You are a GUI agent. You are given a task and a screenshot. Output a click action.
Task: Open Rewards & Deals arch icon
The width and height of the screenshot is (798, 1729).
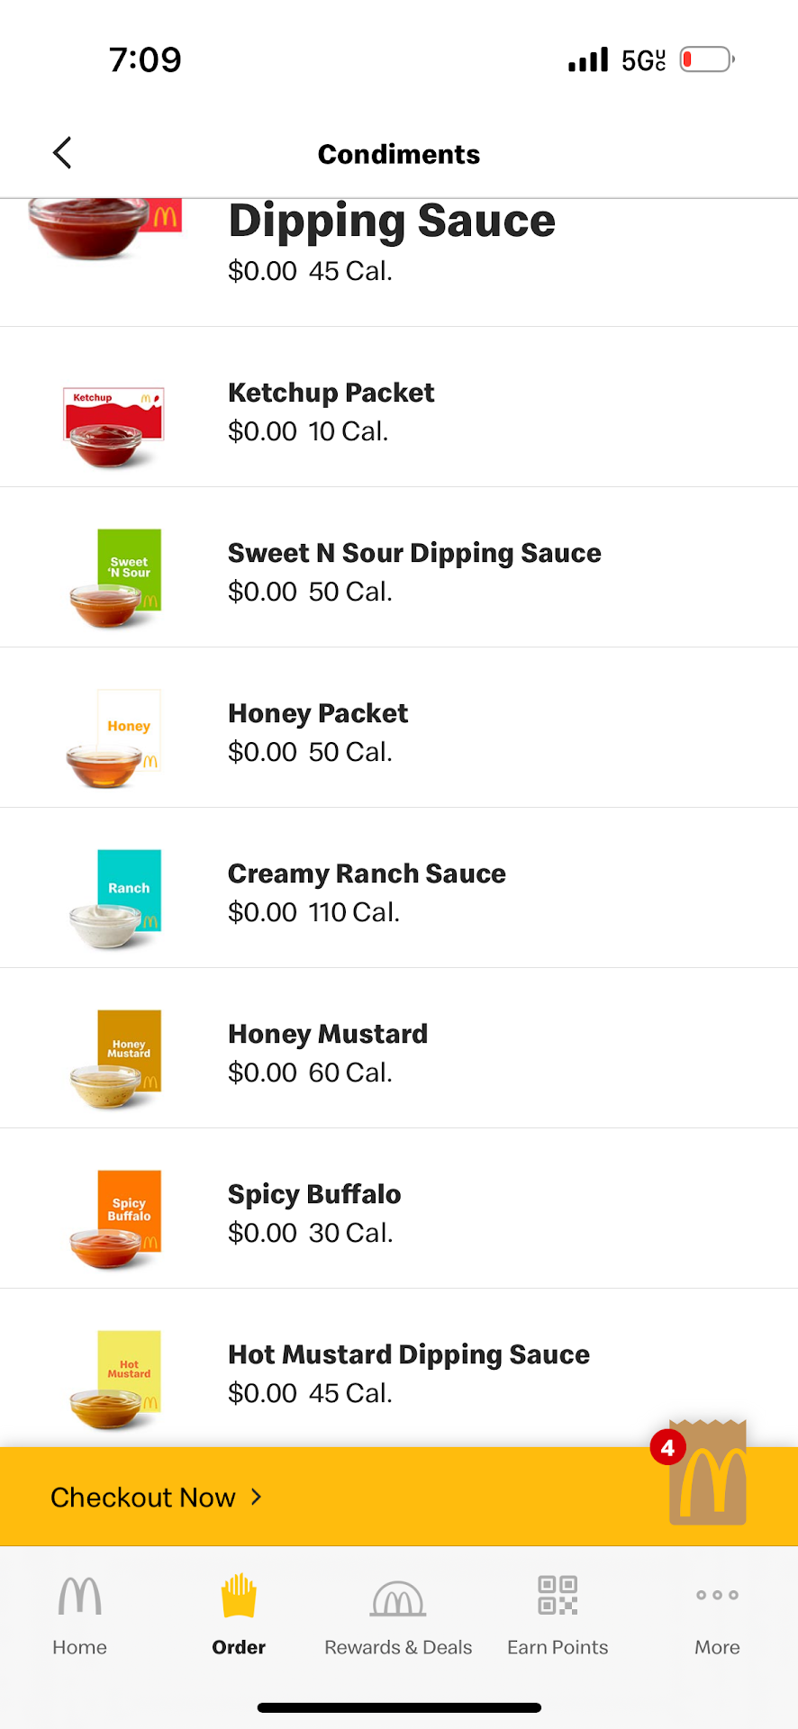[398, 1599]
